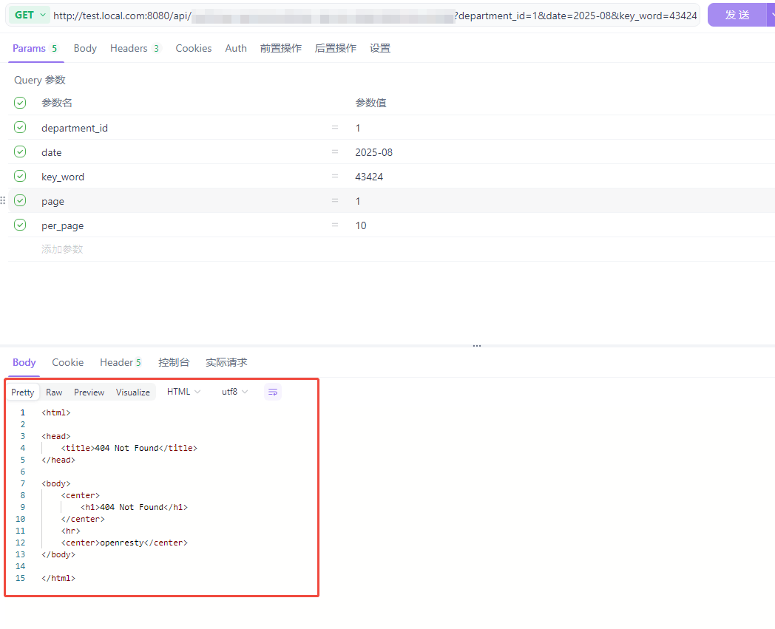775x629 pixels.
Task: Disable the key_word parameter
Action: 20,176
